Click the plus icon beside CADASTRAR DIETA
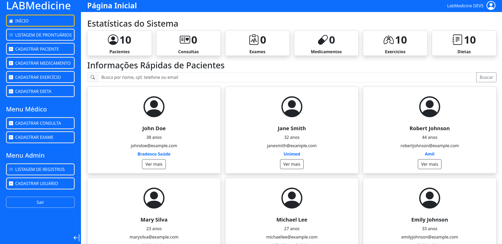502x244 pixels. click(x=11, y=91)
